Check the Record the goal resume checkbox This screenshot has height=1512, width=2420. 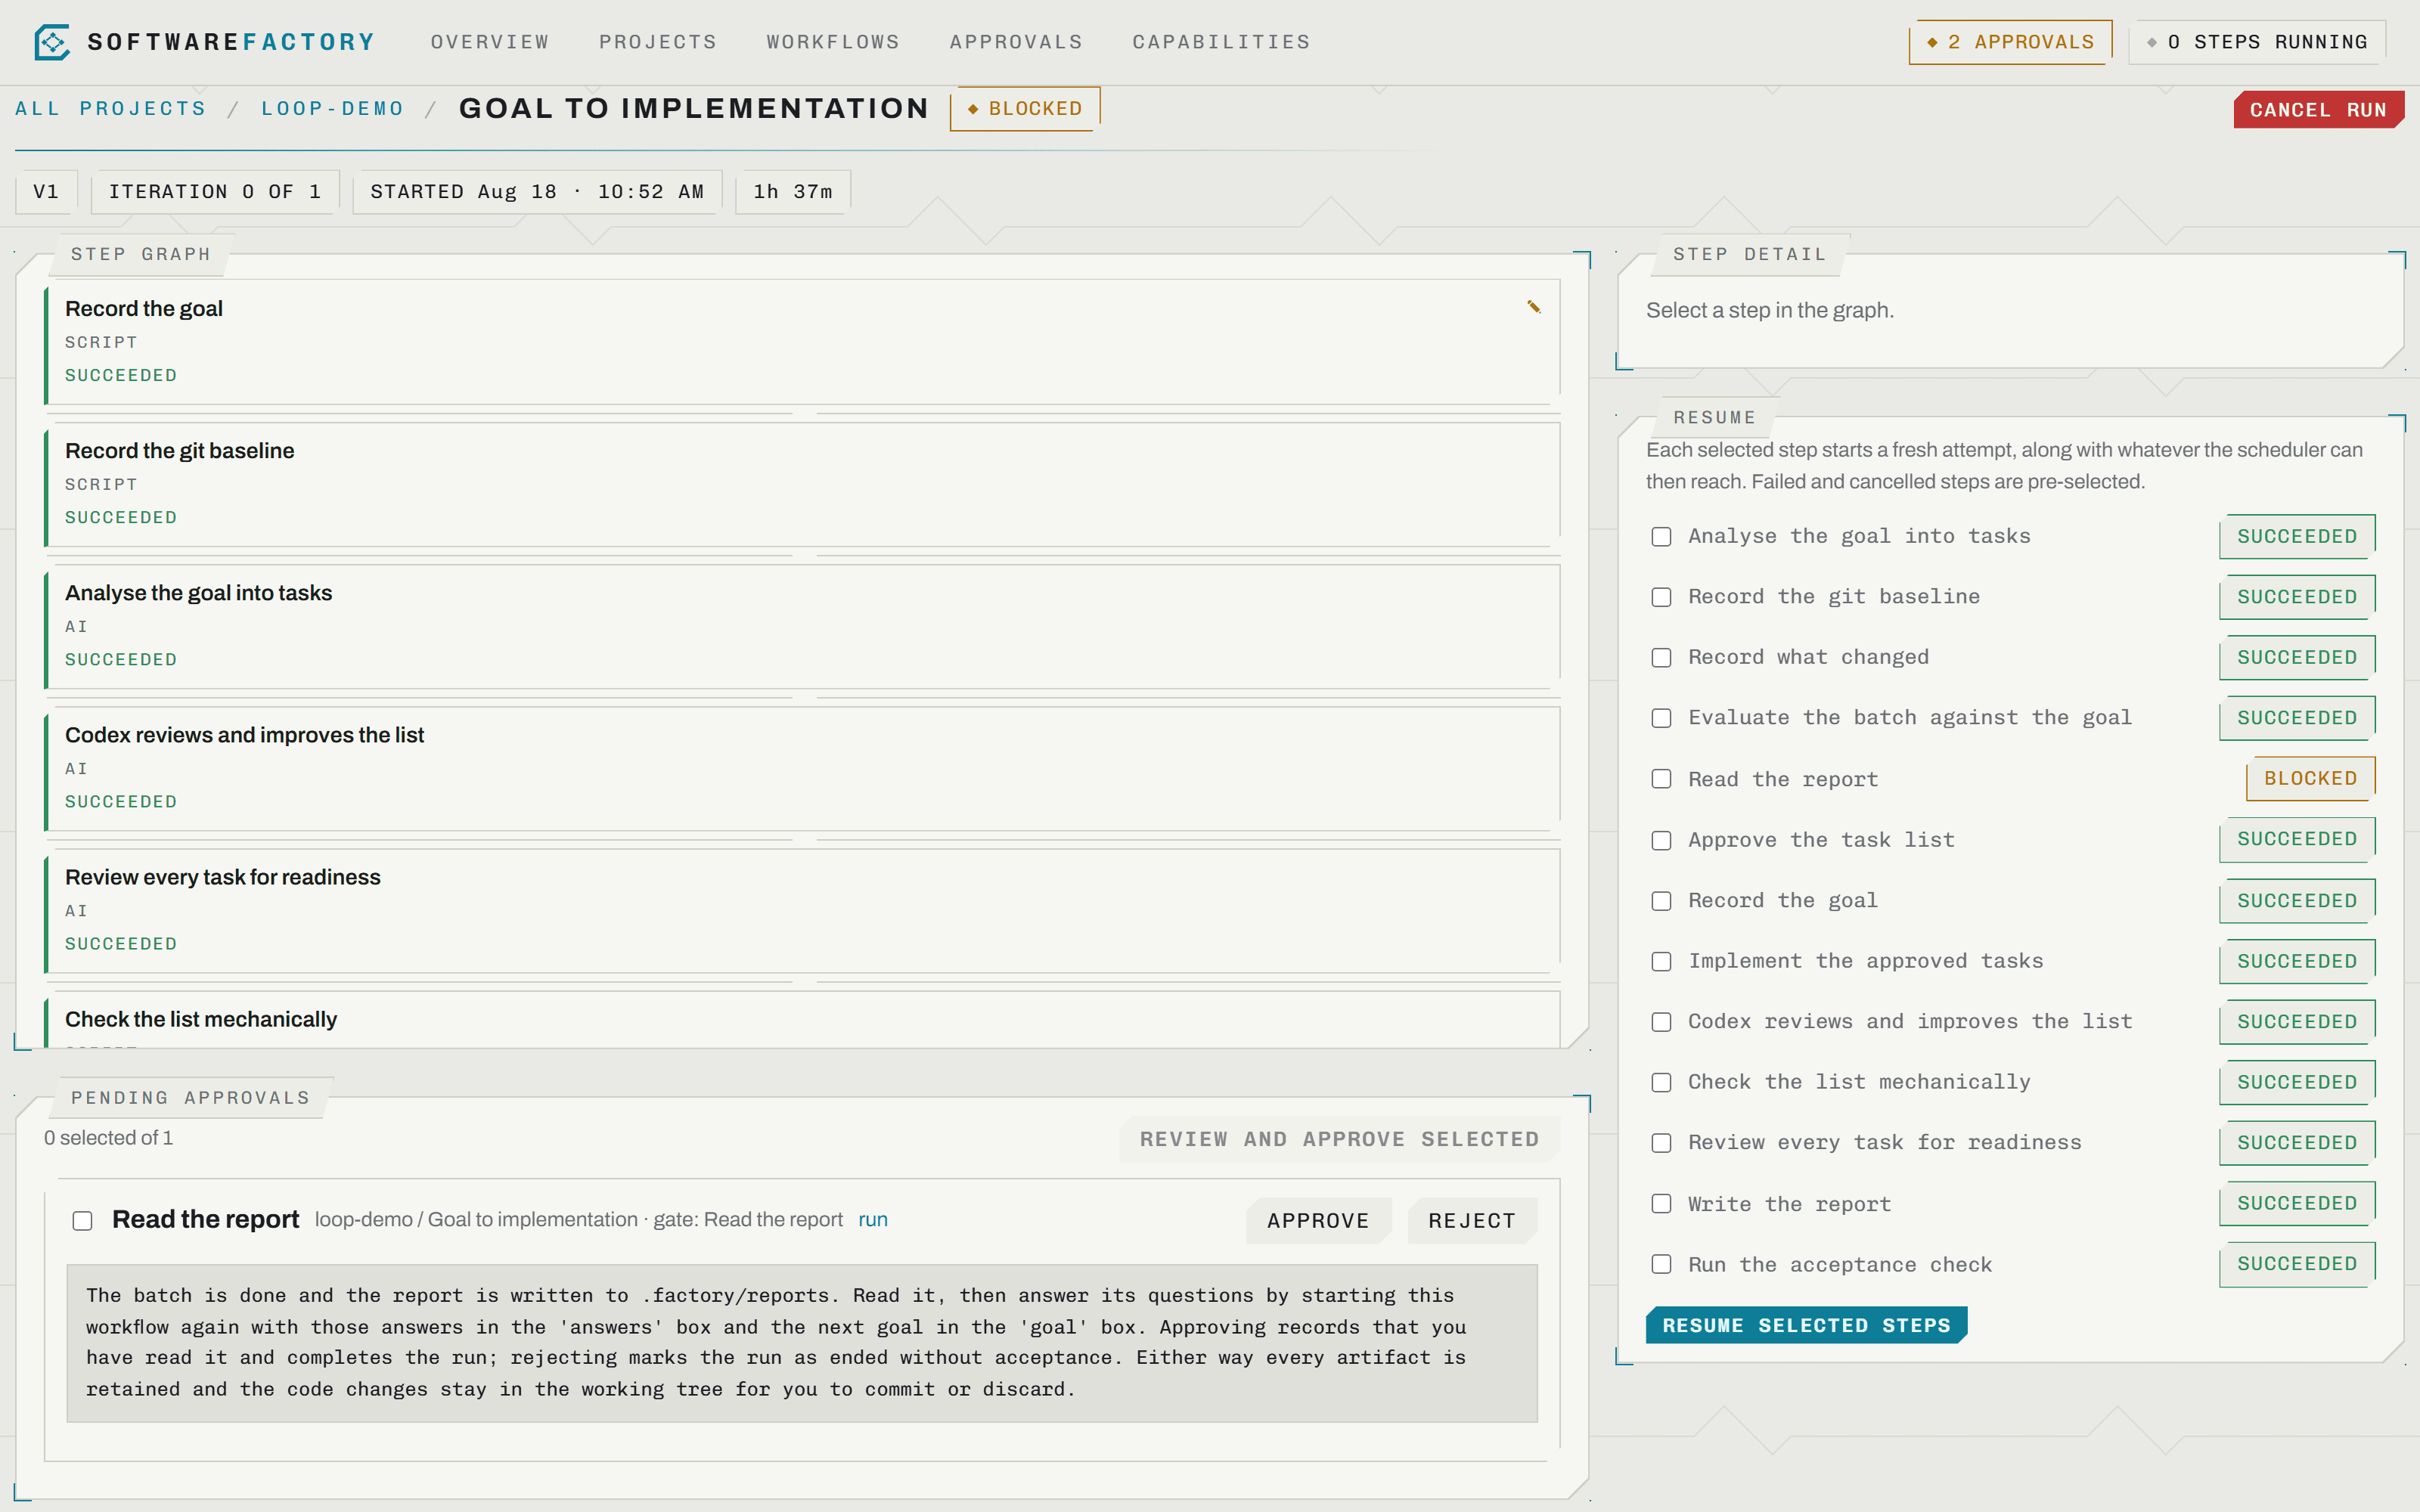[x=1661, y=901]
